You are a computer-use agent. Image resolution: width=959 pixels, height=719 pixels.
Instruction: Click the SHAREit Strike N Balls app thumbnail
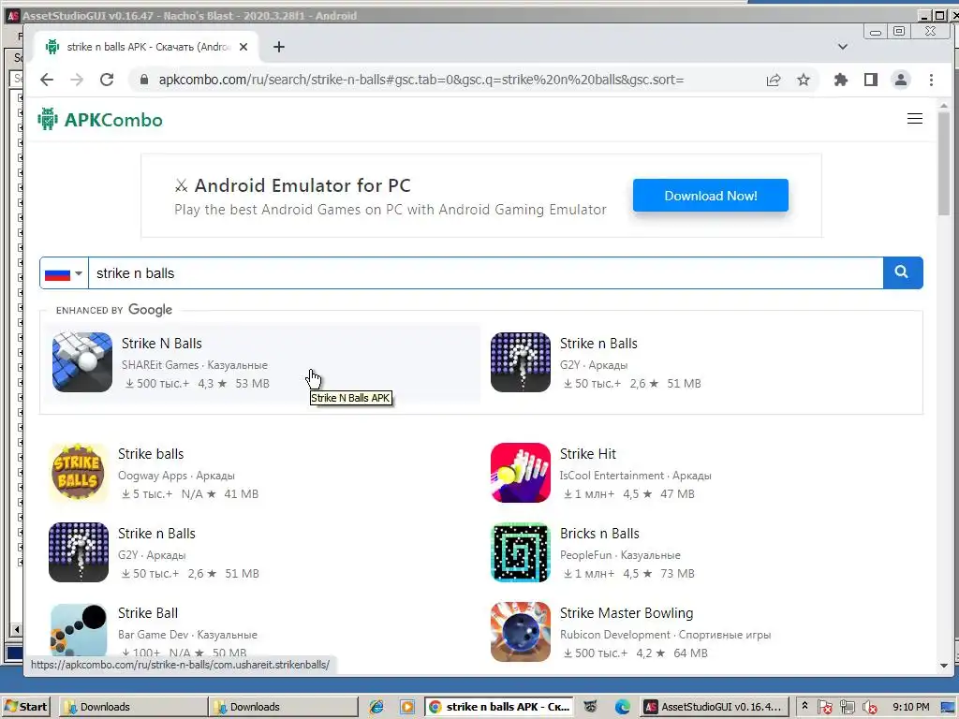click(82, 362)
